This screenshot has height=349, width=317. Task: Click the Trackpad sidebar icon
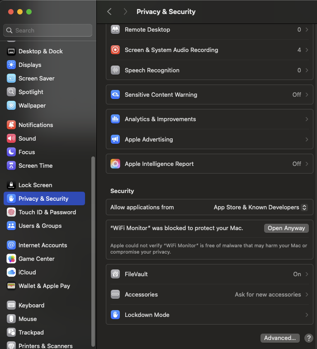tap(11, 333)
